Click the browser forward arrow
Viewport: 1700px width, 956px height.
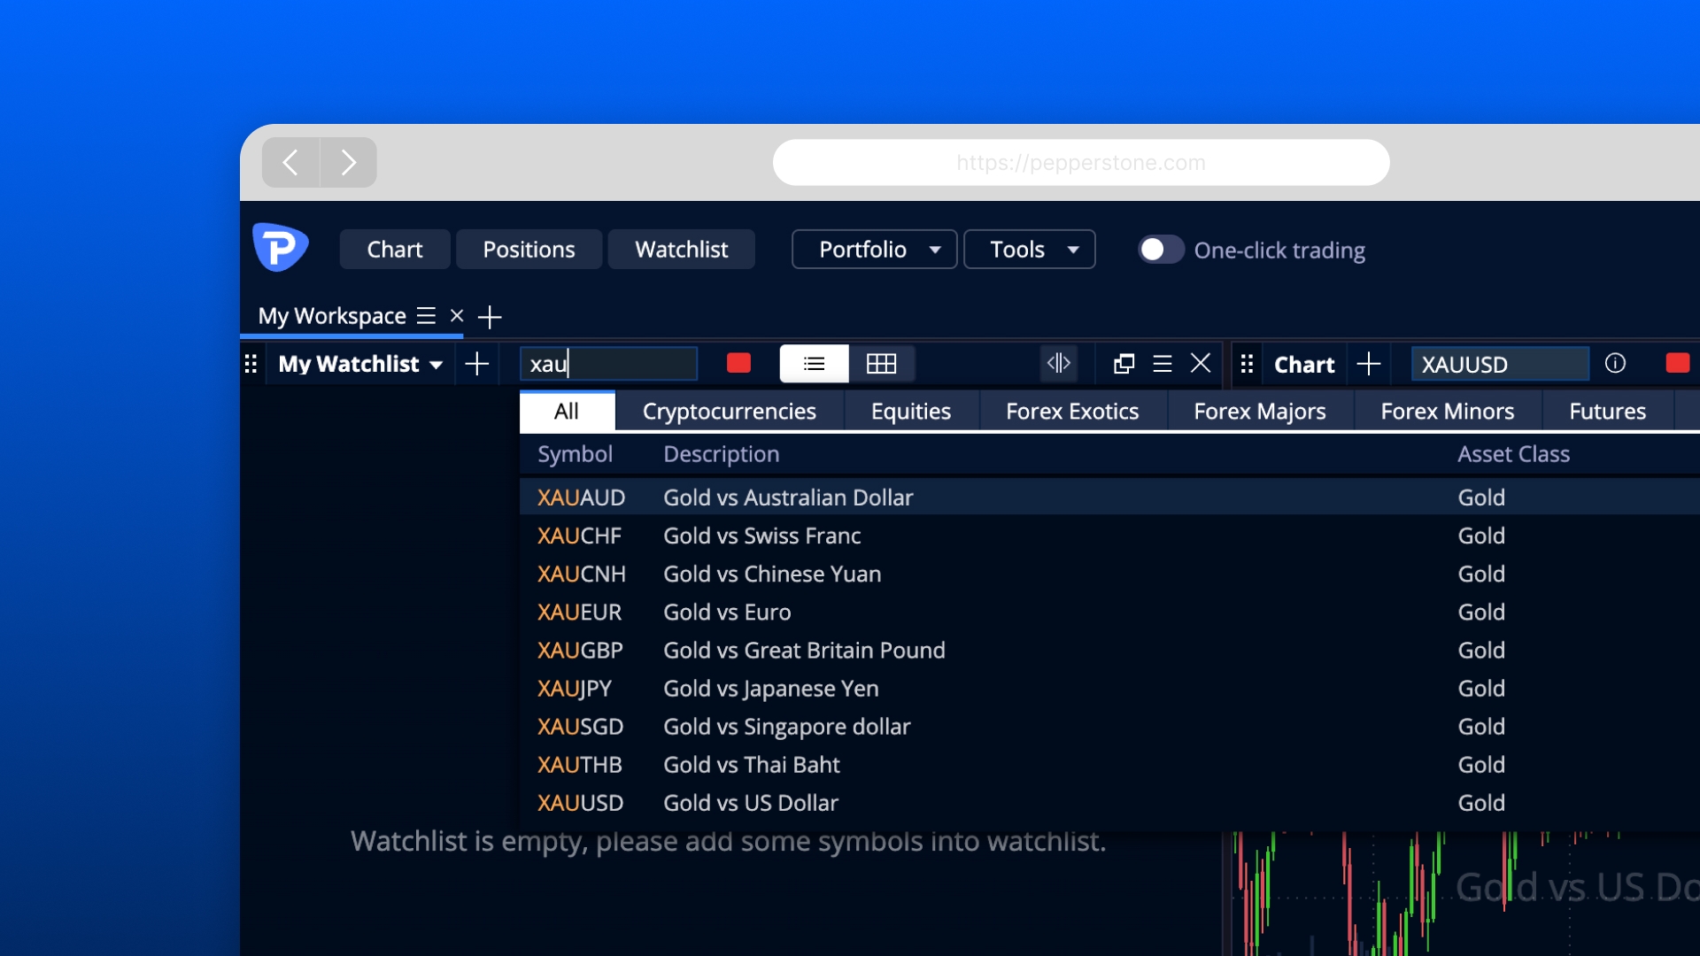(x=348, y=162)
